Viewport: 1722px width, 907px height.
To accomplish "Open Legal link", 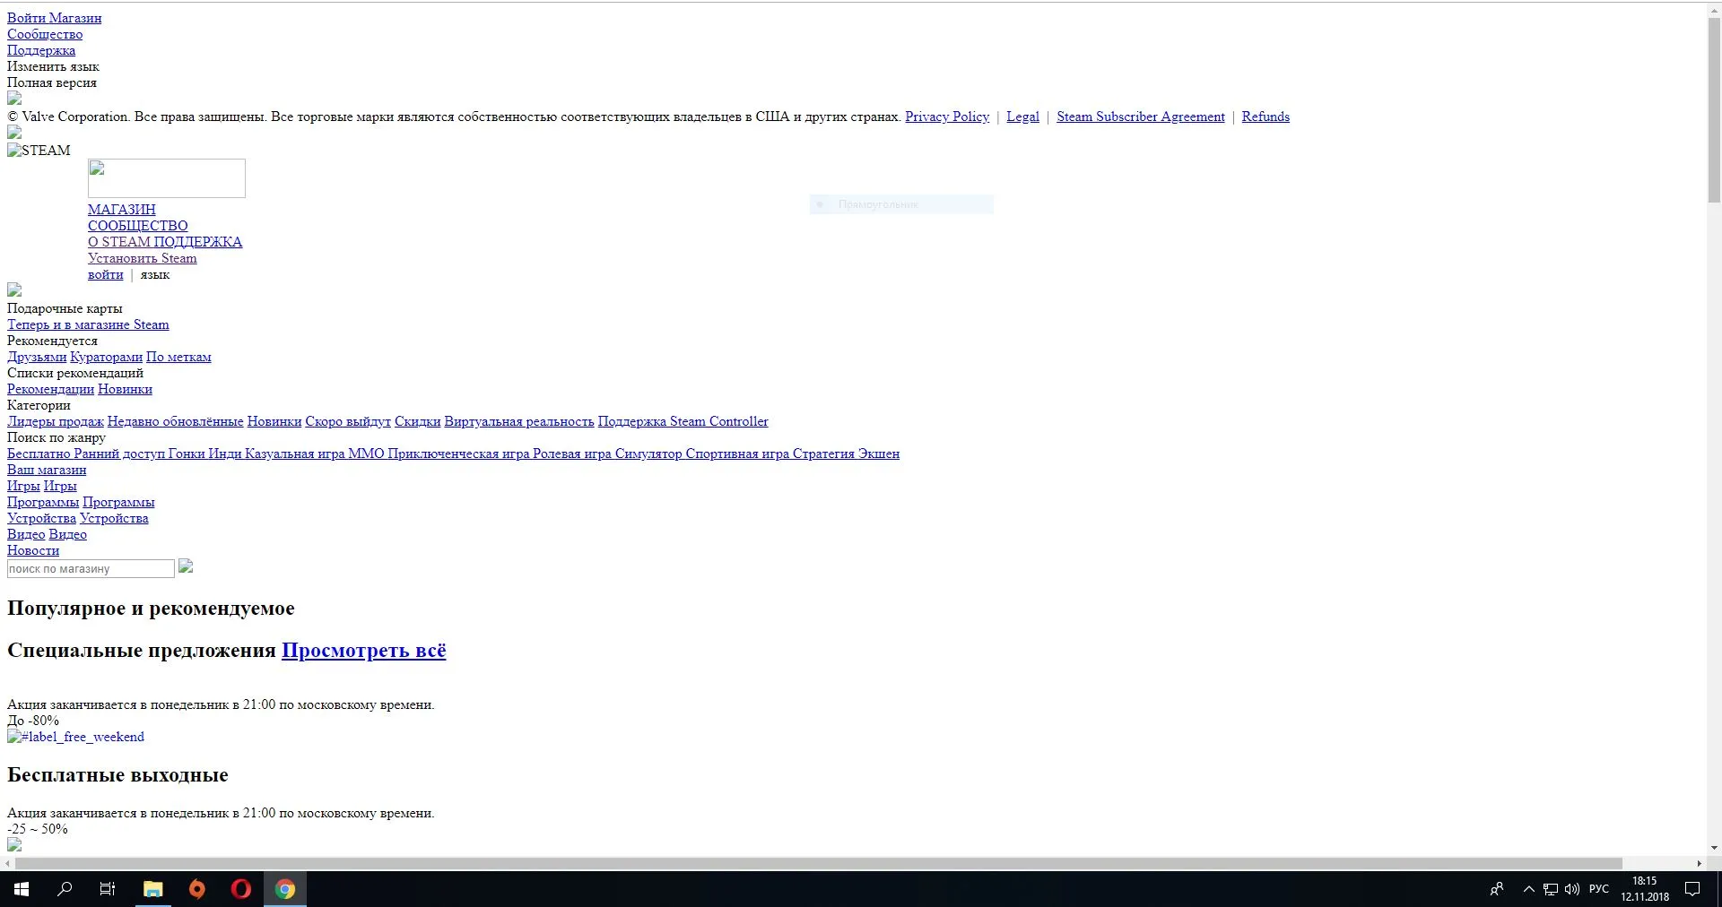I will point(1022,117).
